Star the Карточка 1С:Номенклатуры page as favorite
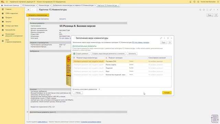The image size is (220, 124). (x=37, y=10)
